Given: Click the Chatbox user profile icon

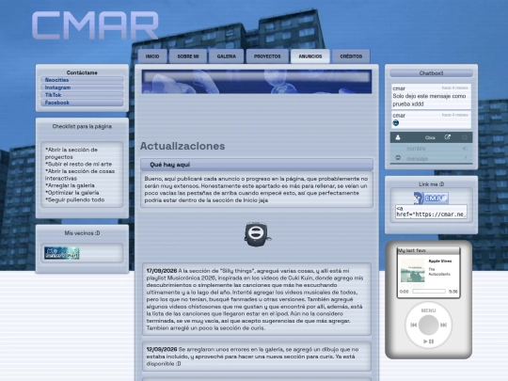Looking at the screenshot, I should click(398, 137).
